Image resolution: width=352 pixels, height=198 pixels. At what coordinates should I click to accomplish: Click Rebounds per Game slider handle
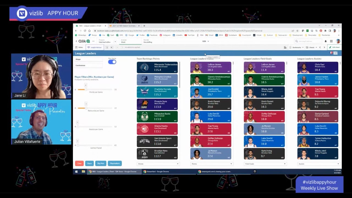point(86,108)
